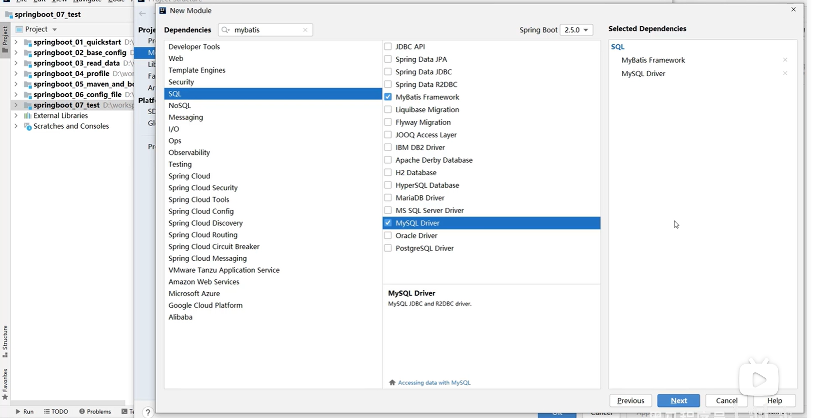826x418 pixels.
Task: Uncheck the MySQL Driver checkbox
Action: [388, 223]
